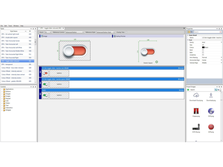Screen dimensions: 223x167
Task: Open the Help menu
Action: point(22,26)
